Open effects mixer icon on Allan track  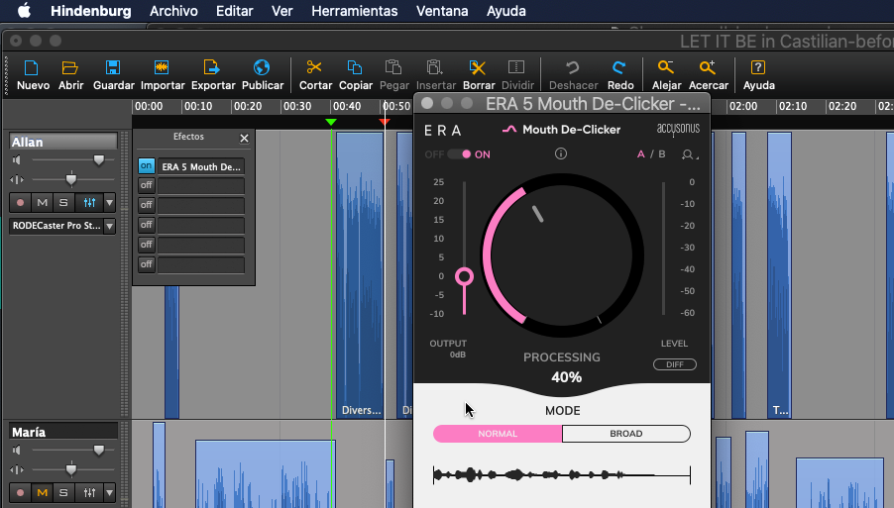coord(89,202)
